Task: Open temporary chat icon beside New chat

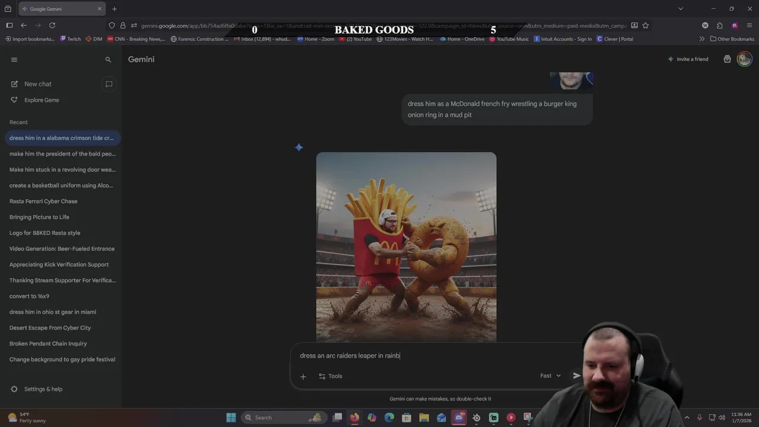Action: click(x=109, y=84)
